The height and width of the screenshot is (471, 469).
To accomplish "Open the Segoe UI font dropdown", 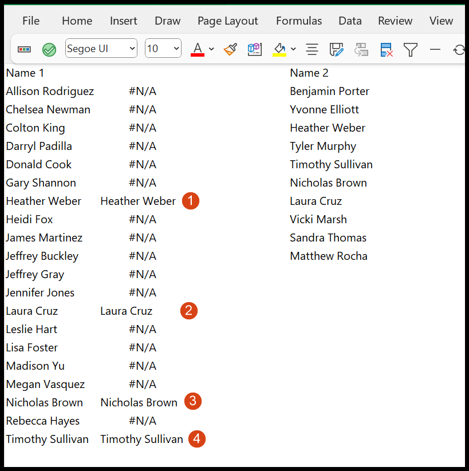I will tap(101, 49).
